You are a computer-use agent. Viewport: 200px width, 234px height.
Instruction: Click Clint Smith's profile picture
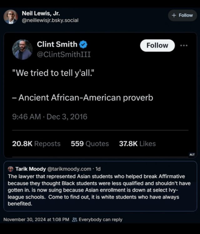click(22, 50)
